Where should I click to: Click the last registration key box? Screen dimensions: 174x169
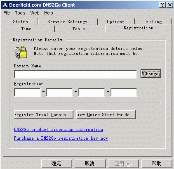(x=124, y=92)
